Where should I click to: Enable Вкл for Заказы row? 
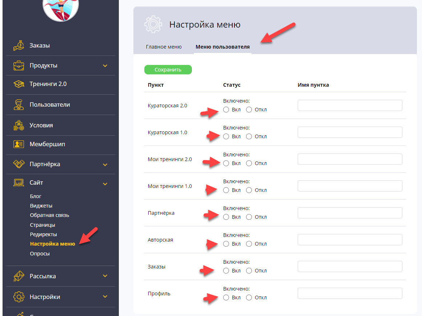pos(226,271)
